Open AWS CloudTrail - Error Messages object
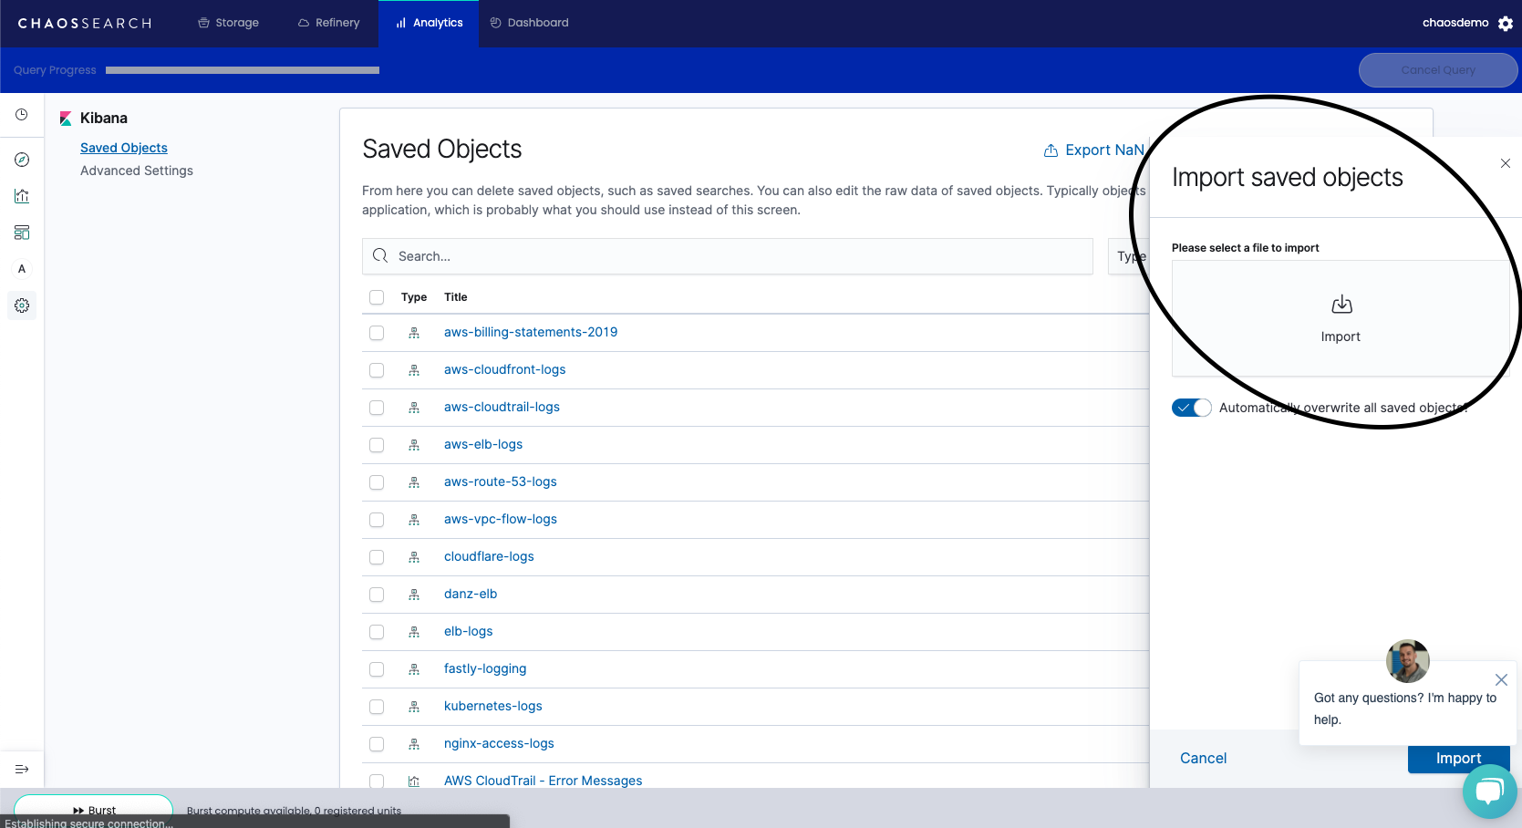1522x828 pixels. click(x=543, y=781)
